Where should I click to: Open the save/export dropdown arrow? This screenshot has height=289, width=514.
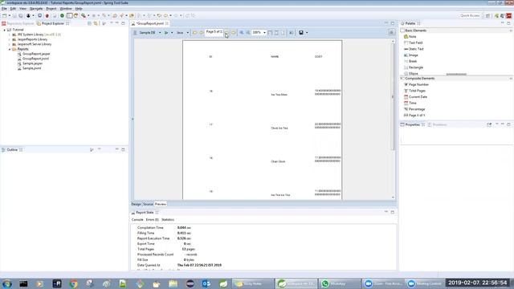(x=307, y=33)
